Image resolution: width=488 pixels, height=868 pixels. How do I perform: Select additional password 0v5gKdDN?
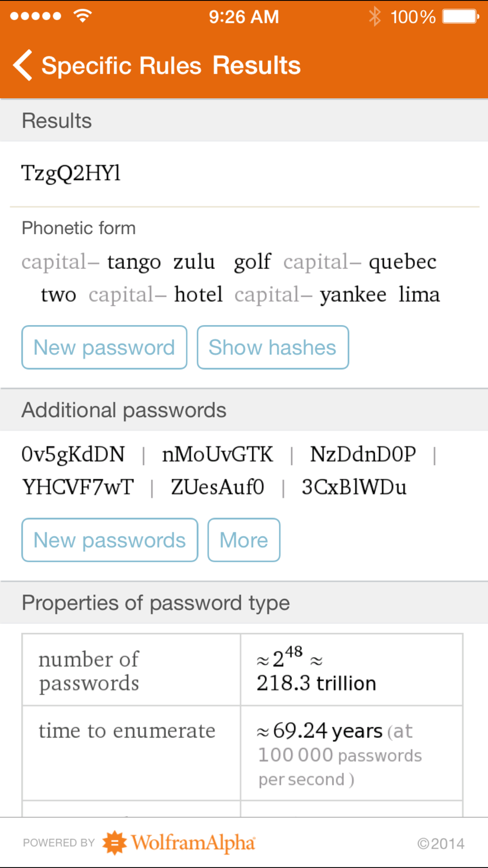click(73, 455)
